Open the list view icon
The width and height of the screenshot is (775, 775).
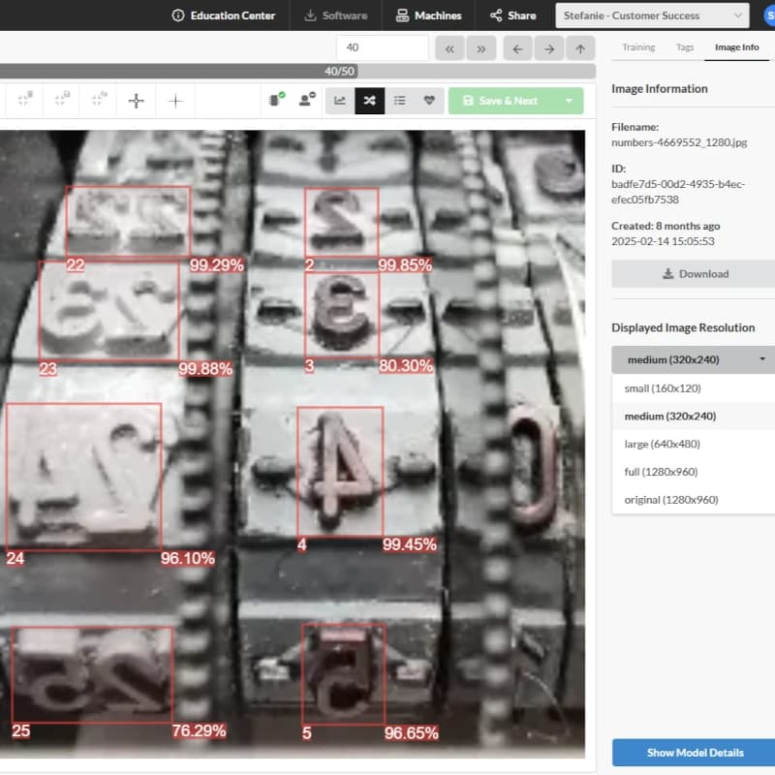[x=398, y=101]
